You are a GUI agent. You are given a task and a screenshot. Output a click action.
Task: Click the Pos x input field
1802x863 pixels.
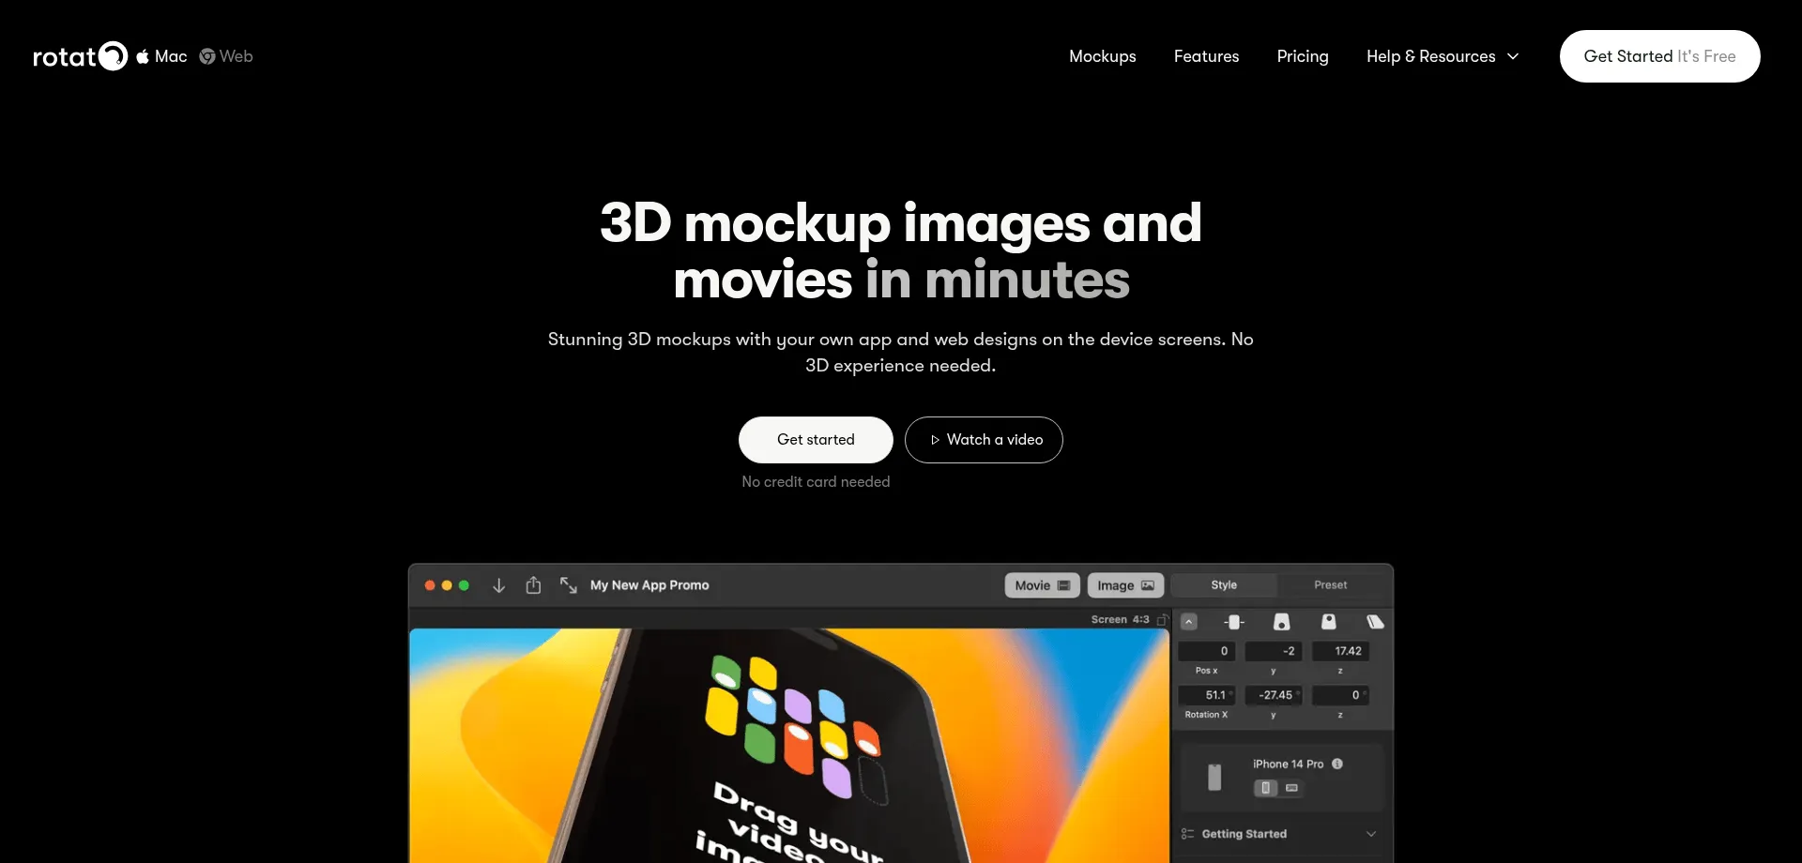coord(1206,651)
